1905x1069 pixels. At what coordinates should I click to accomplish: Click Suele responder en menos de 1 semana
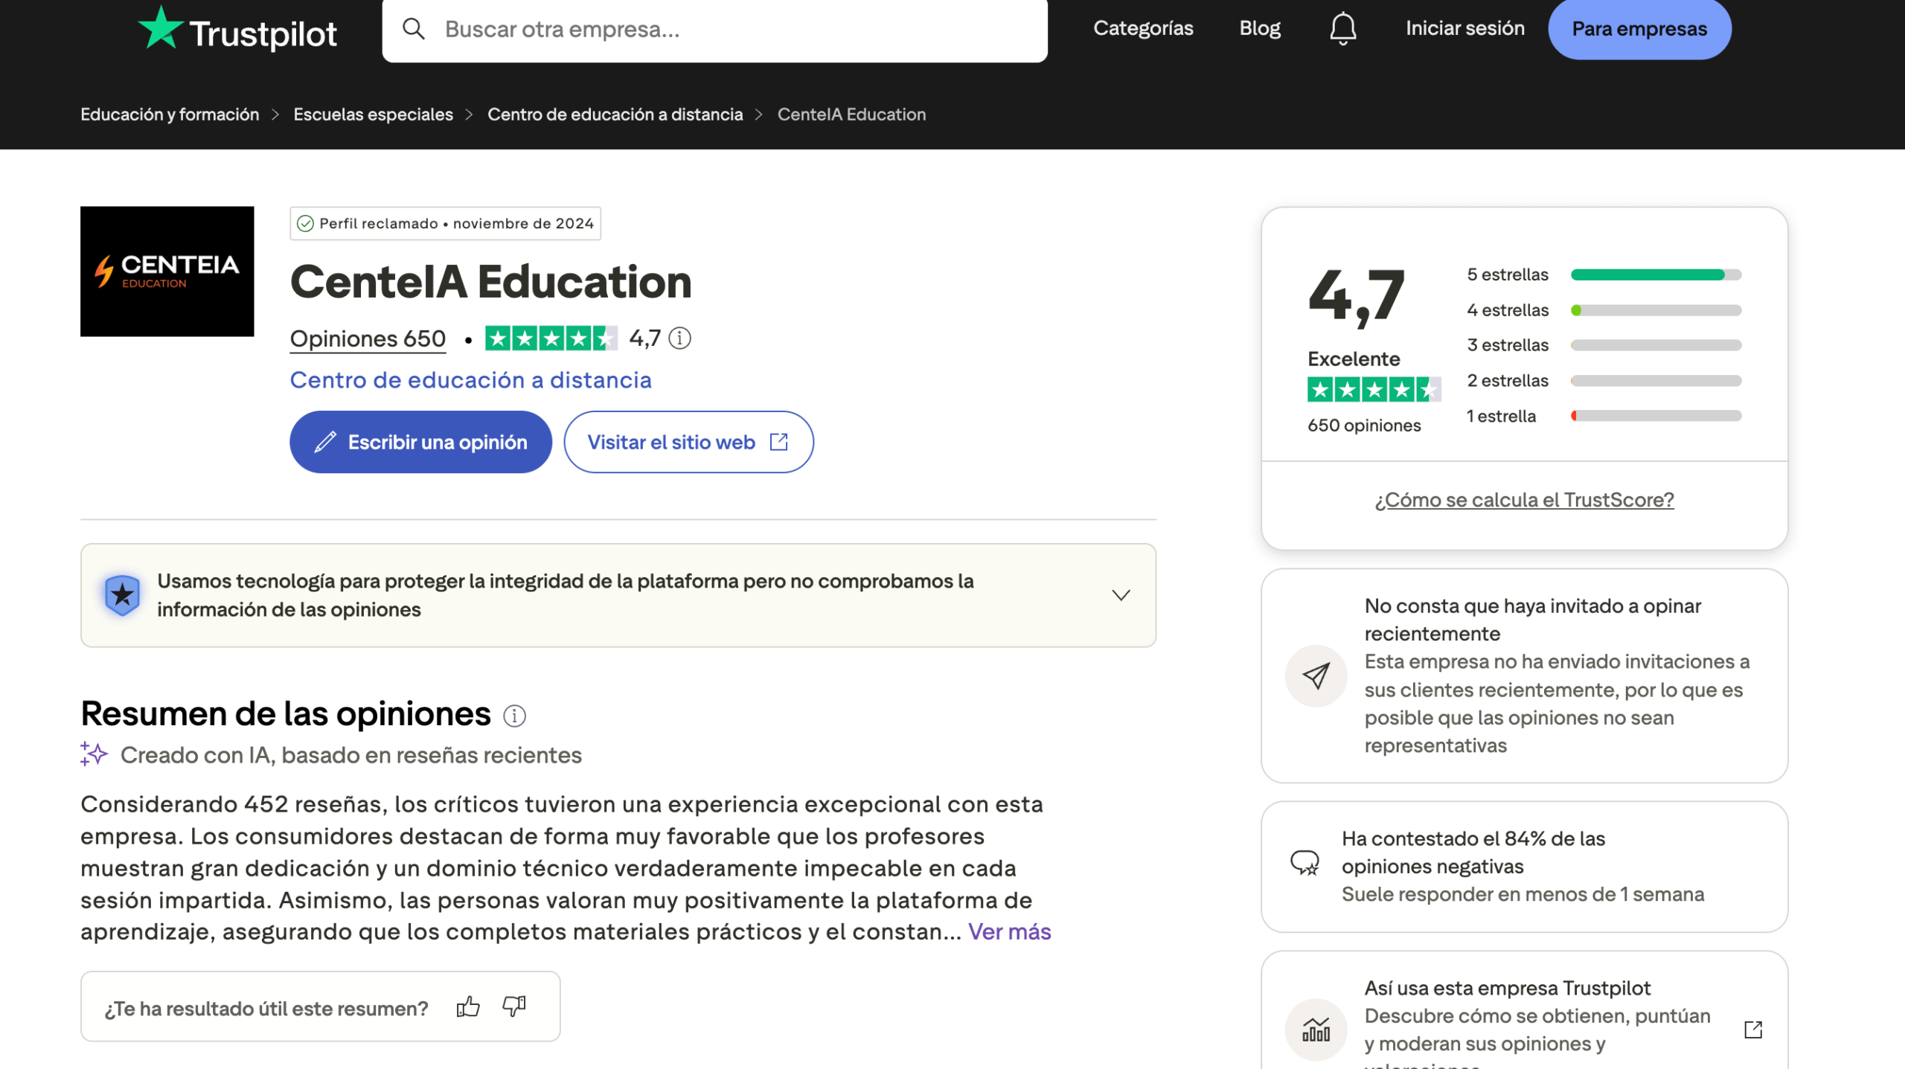click(1523, 895)
